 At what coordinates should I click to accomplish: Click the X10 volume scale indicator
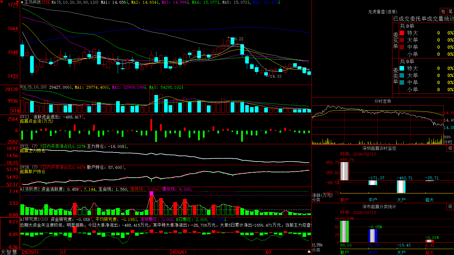pos(15,111)
